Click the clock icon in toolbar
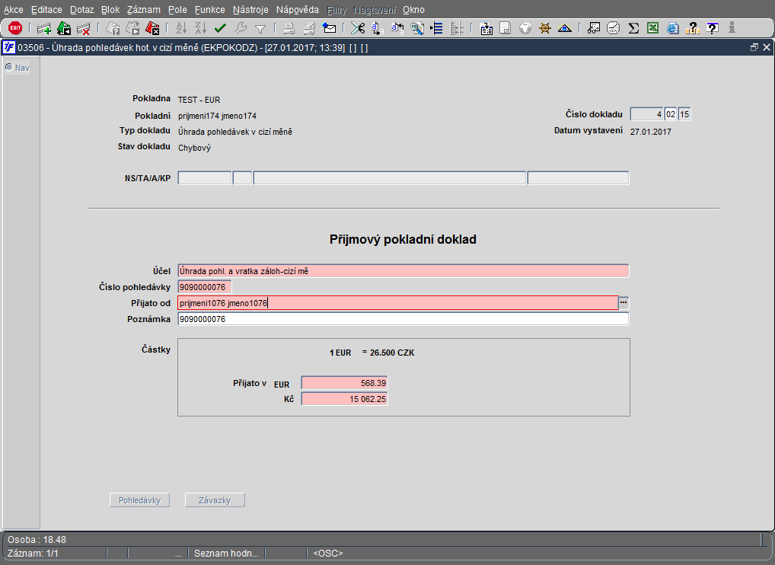Screen dimensions: 775x565 614,29
